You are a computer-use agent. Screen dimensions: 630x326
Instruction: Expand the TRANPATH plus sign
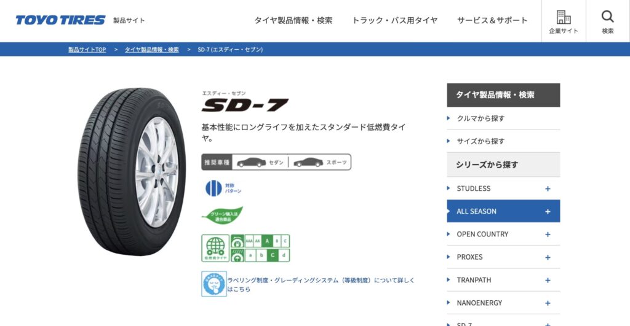(548, 281)
